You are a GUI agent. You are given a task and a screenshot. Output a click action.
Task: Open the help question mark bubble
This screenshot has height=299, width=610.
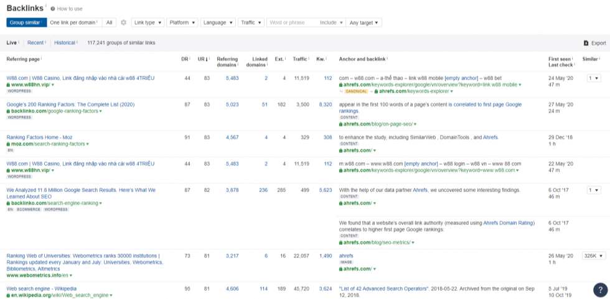click(x=600, y=290)
